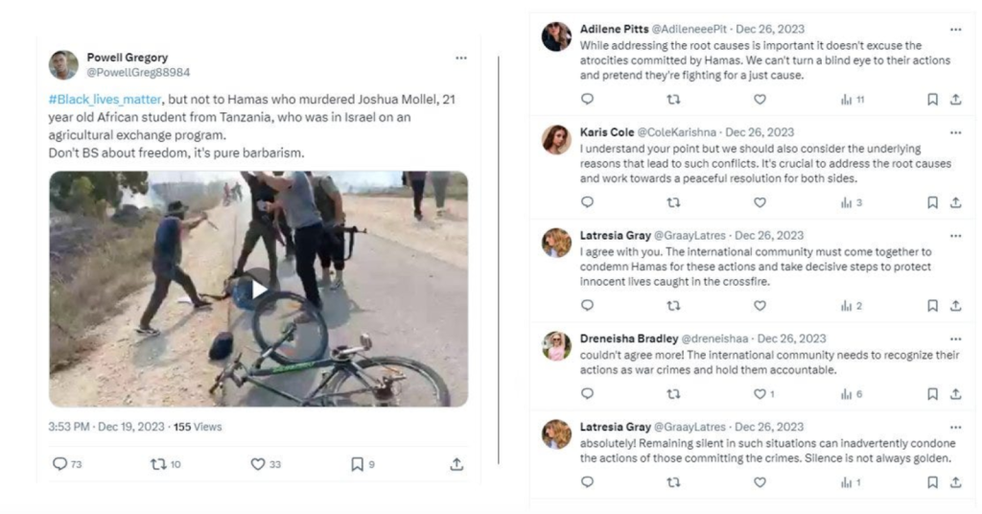Share Dreneisha Bradley's reply
Image resolution: width=982 pixels, height=514 pixels.
coord(955,394)
